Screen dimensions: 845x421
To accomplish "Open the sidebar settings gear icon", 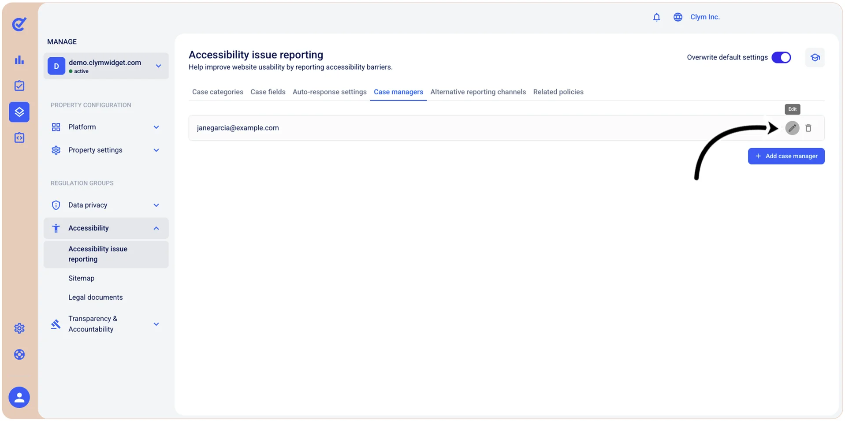I will 19,328.
